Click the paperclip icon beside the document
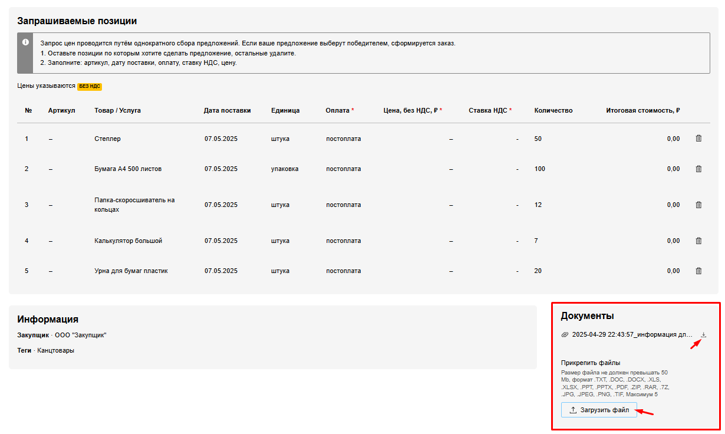The width and height of the screenshot is (725, 434). click(x=565, y=335)
